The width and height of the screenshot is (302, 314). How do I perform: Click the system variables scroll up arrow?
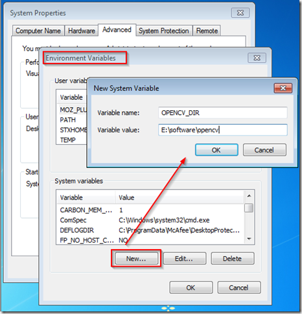coord(249,196)
